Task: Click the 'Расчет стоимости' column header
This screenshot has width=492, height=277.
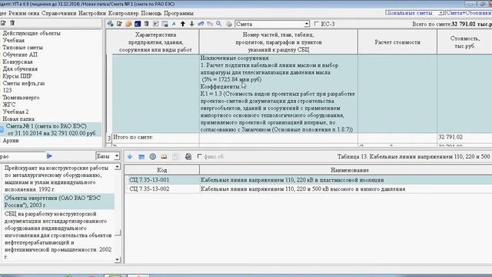Action: (397, 42)
